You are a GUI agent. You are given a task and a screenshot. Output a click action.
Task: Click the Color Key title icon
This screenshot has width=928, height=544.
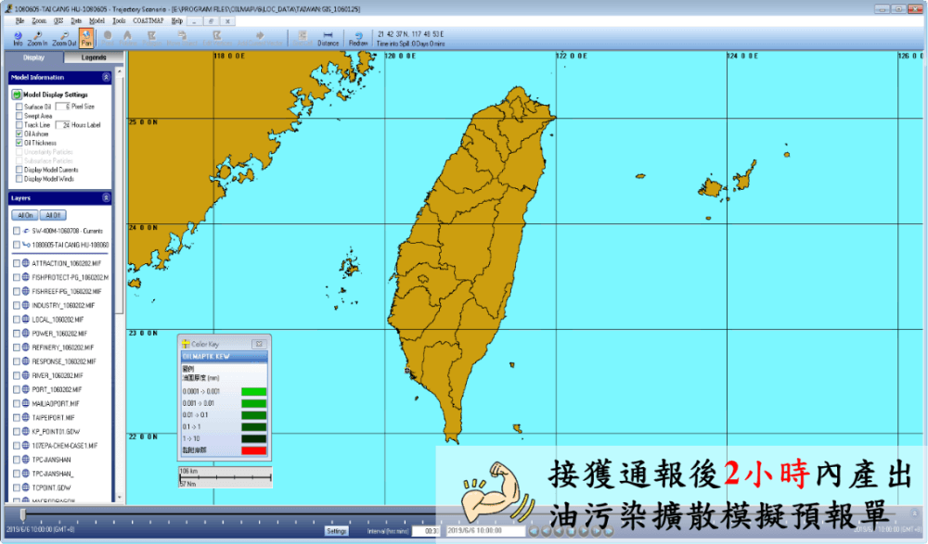pos(186,344)
